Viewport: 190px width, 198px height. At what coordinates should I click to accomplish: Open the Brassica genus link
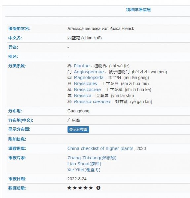pyautogui.click(x=83, y=96)
